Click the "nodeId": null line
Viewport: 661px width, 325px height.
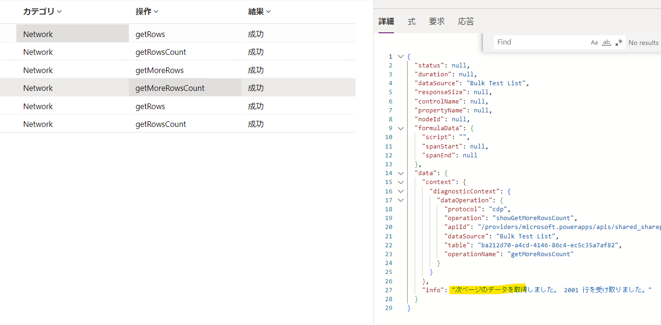click(x=442, y=119)
